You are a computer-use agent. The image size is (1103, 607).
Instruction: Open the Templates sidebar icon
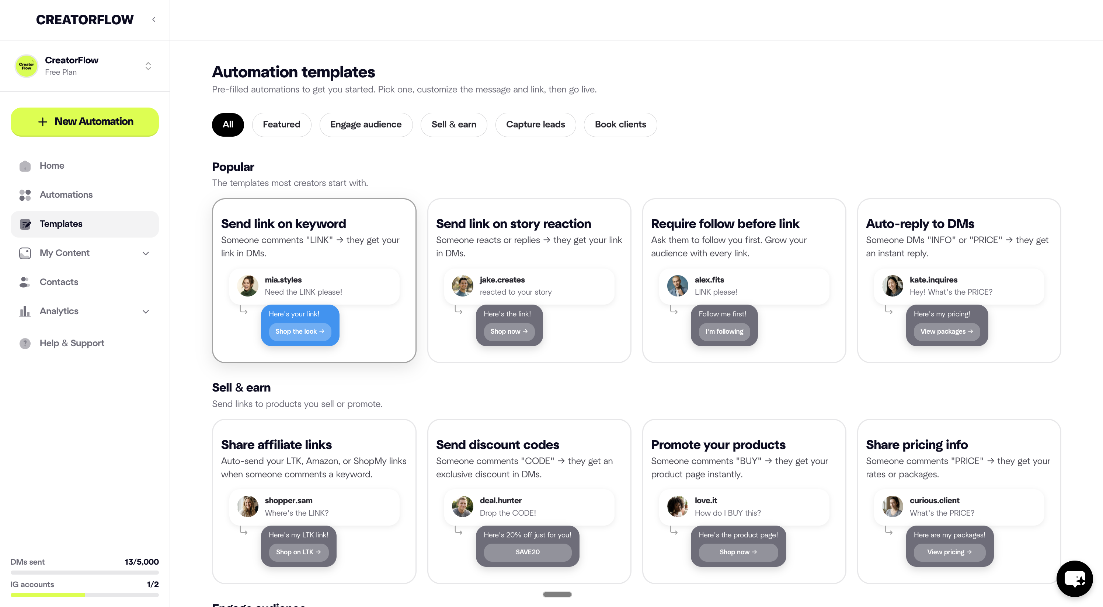[25, 224]
